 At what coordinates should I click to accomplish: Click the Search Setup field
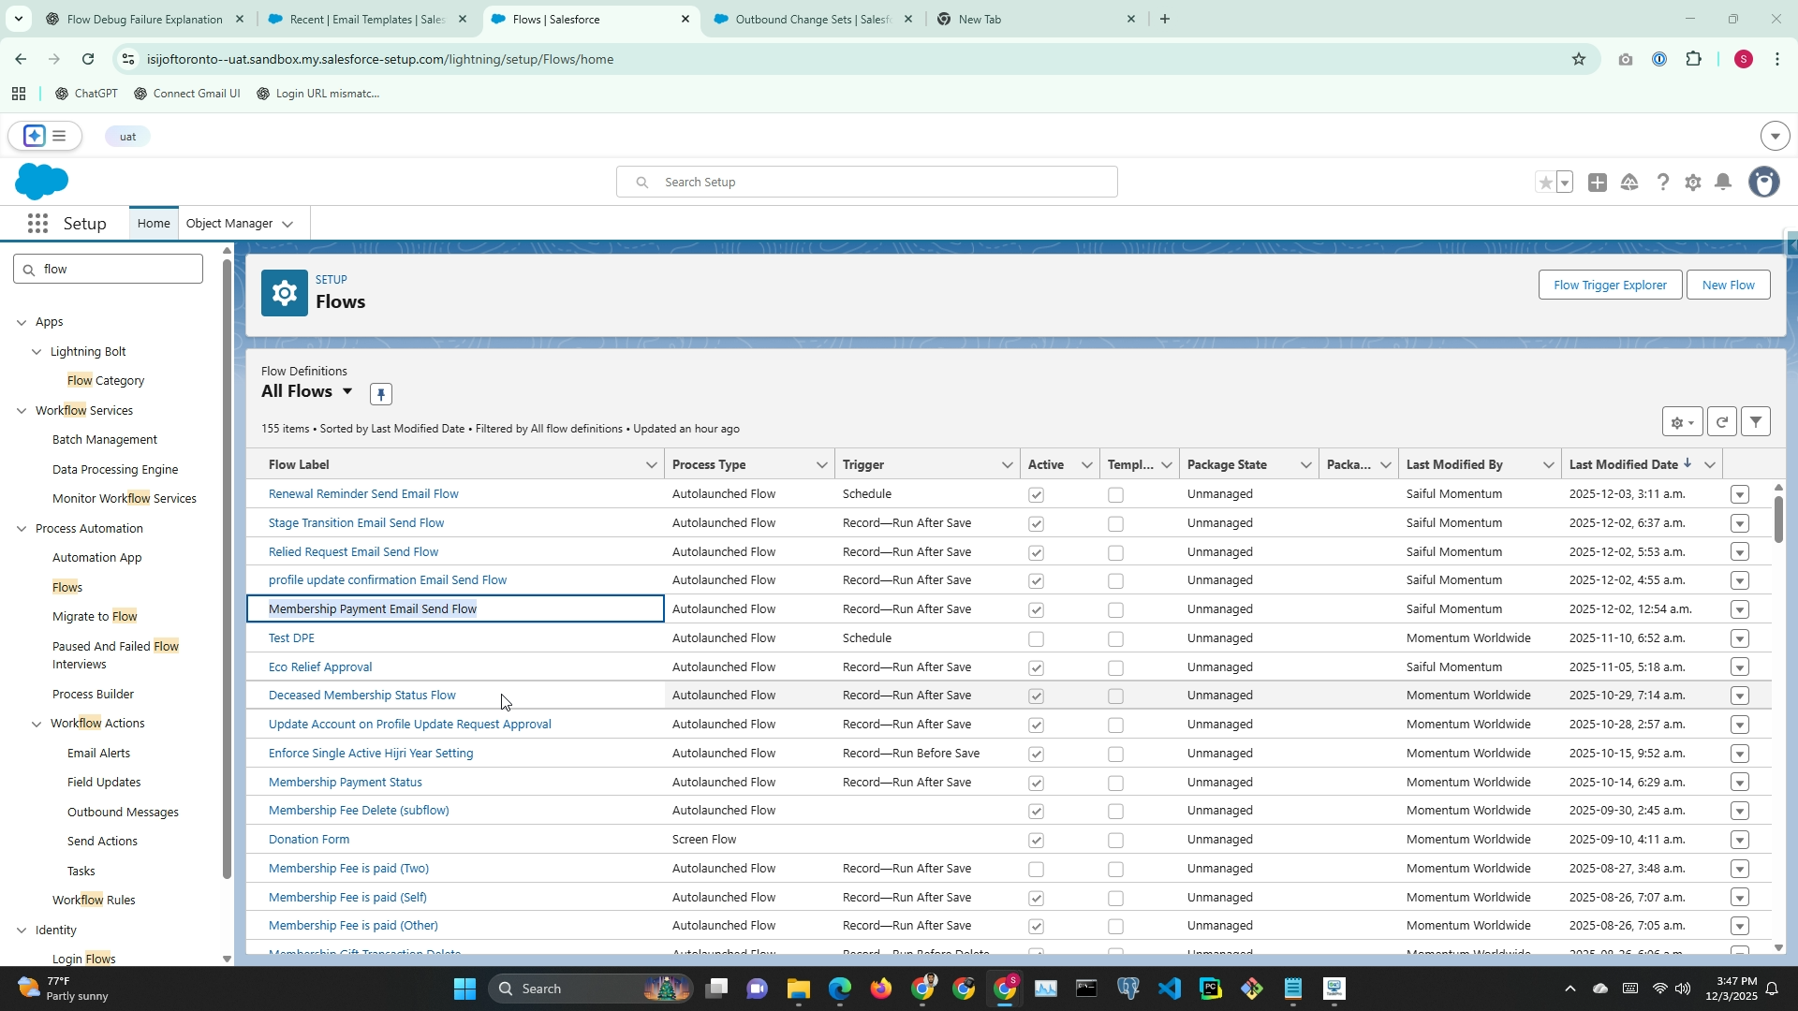click(x=866, y=183)
